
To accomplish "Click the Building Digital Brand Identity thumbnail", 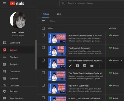I will click(x=57, y=76).
